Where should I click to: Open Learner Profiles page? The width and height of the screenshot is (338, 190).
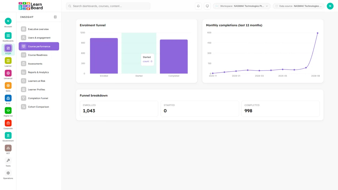[39, 89]
